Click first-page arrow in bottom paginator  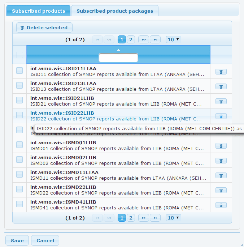(x=97, y=218)
